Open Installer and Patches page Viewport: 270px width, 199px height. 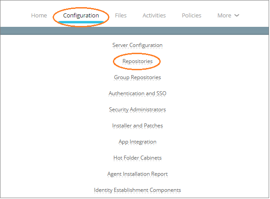[x=137, y=126]
